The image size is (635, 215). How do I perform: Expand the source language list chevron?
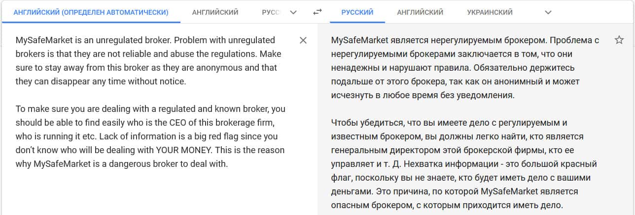294,12
